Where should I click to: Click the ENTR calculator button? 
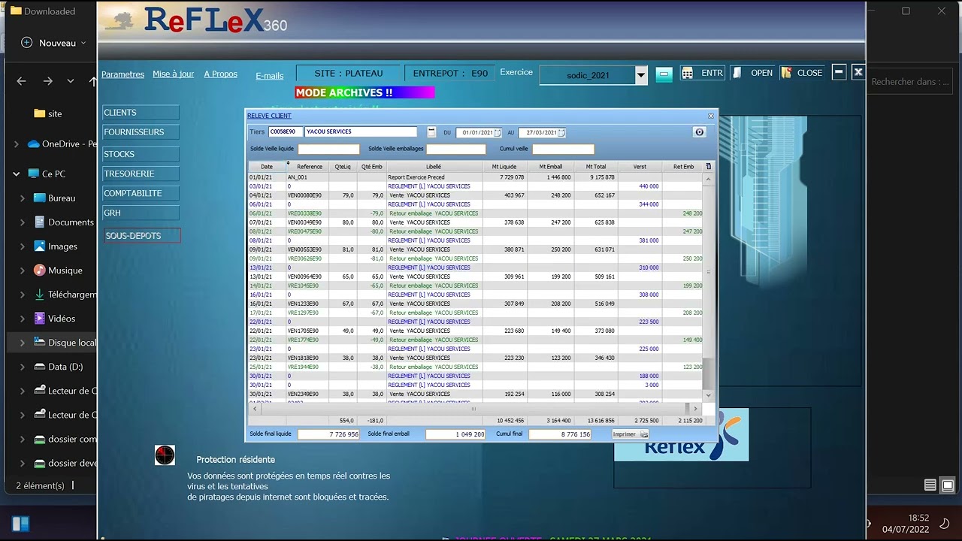[703, 73]
